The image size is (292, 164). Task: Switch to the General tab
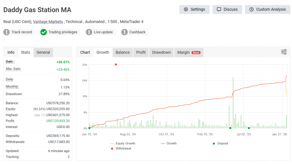click(x=43, y=52)
